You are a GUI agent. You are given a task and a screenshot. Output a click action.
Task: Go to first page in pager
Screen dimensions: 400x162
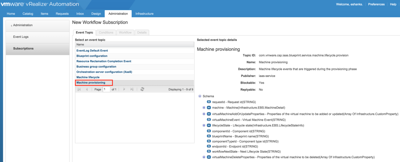pyautogui.click(x=79, y=89)
